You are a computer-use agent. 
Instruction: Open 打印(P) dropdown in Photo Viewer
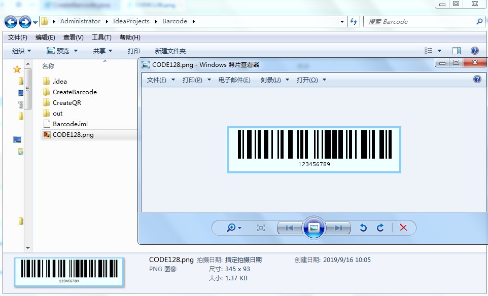[196, 80]
